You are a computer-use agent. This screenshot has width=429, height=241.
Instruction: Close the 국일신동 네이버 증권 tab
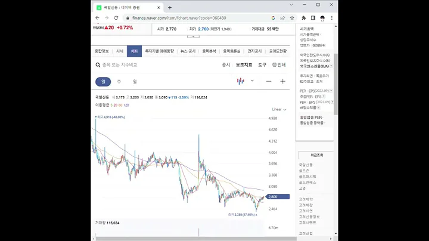158,8
